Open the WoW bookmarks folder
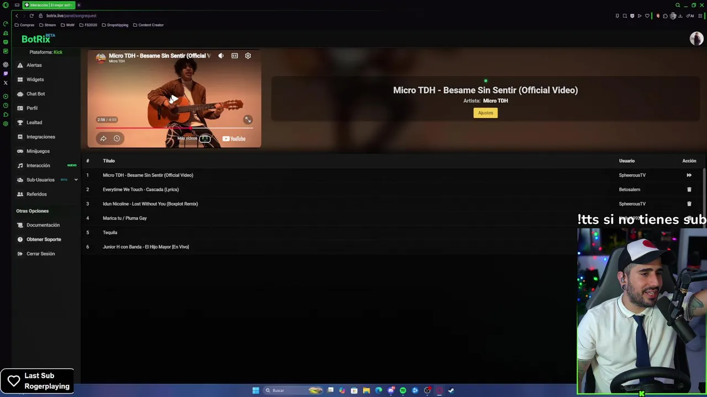Image resolution: width=707 pixels, height=397 pixels. pos(68,25)
